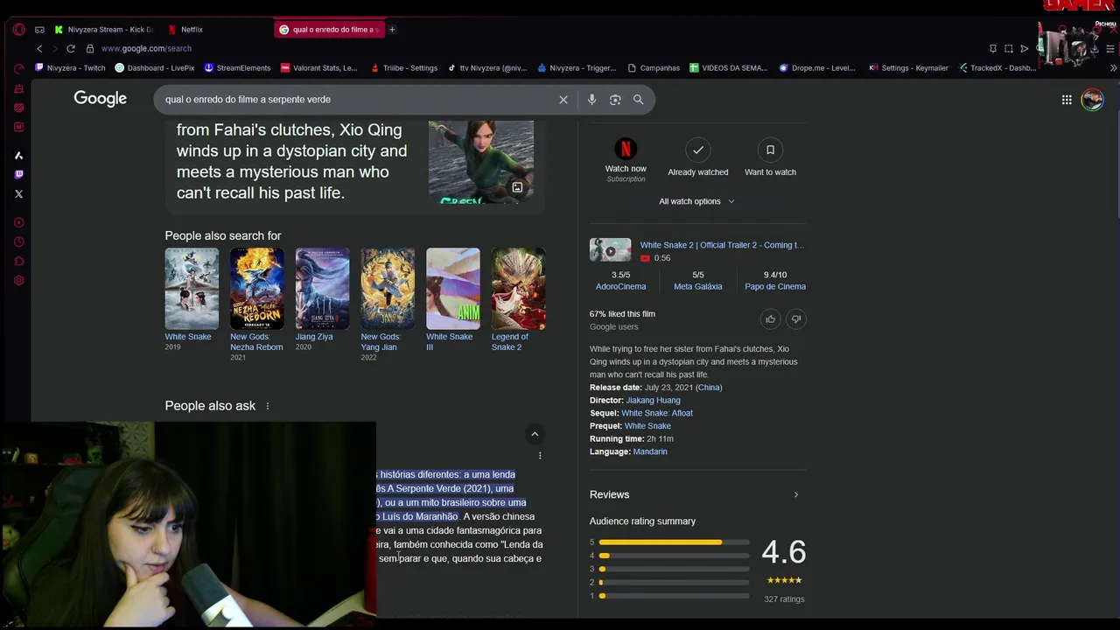
Task: Take a snapshot with the toolbar icon
Action: pos(1009,49)
